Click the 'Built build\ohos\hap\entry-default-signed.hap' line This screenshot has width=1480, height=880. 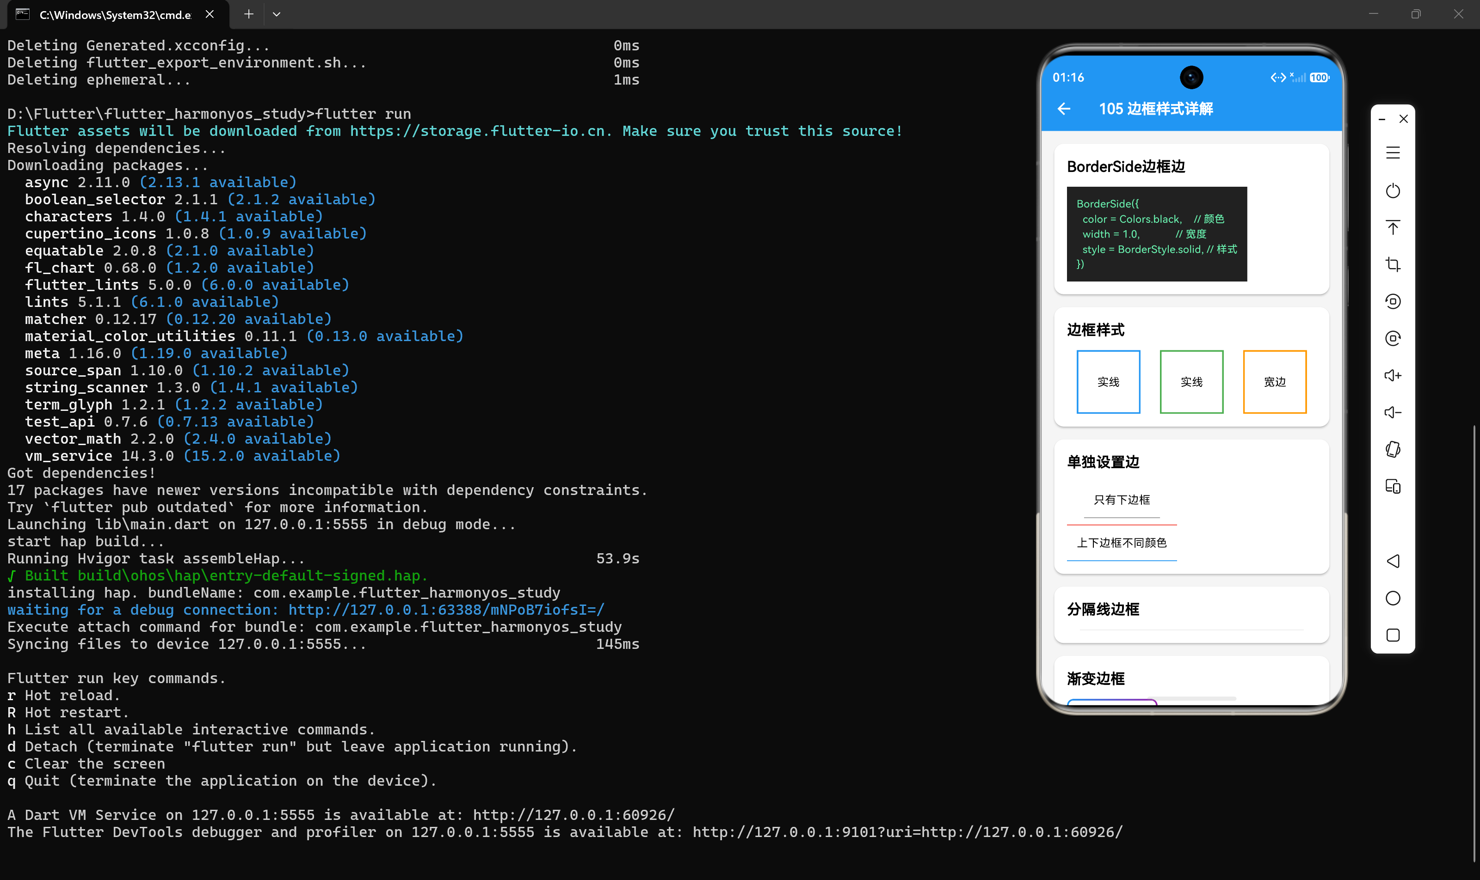[217, 575]
